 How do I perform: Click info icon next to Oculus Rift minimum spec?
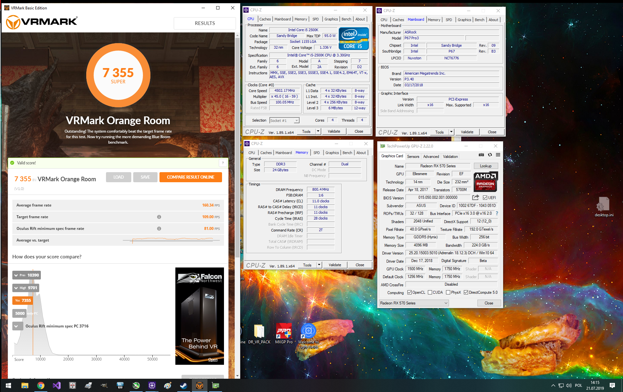click(x=159, y=229)
